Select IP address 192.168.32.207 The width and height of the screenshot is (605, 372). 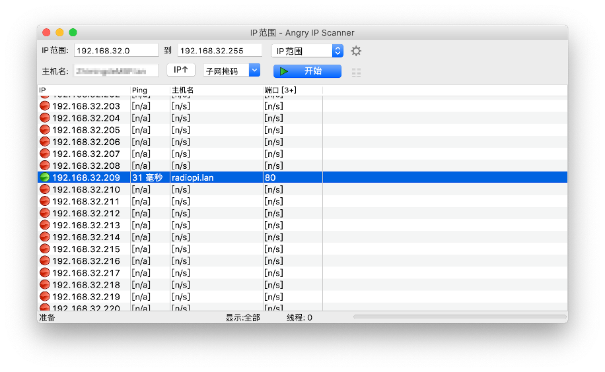click(86, 154)
